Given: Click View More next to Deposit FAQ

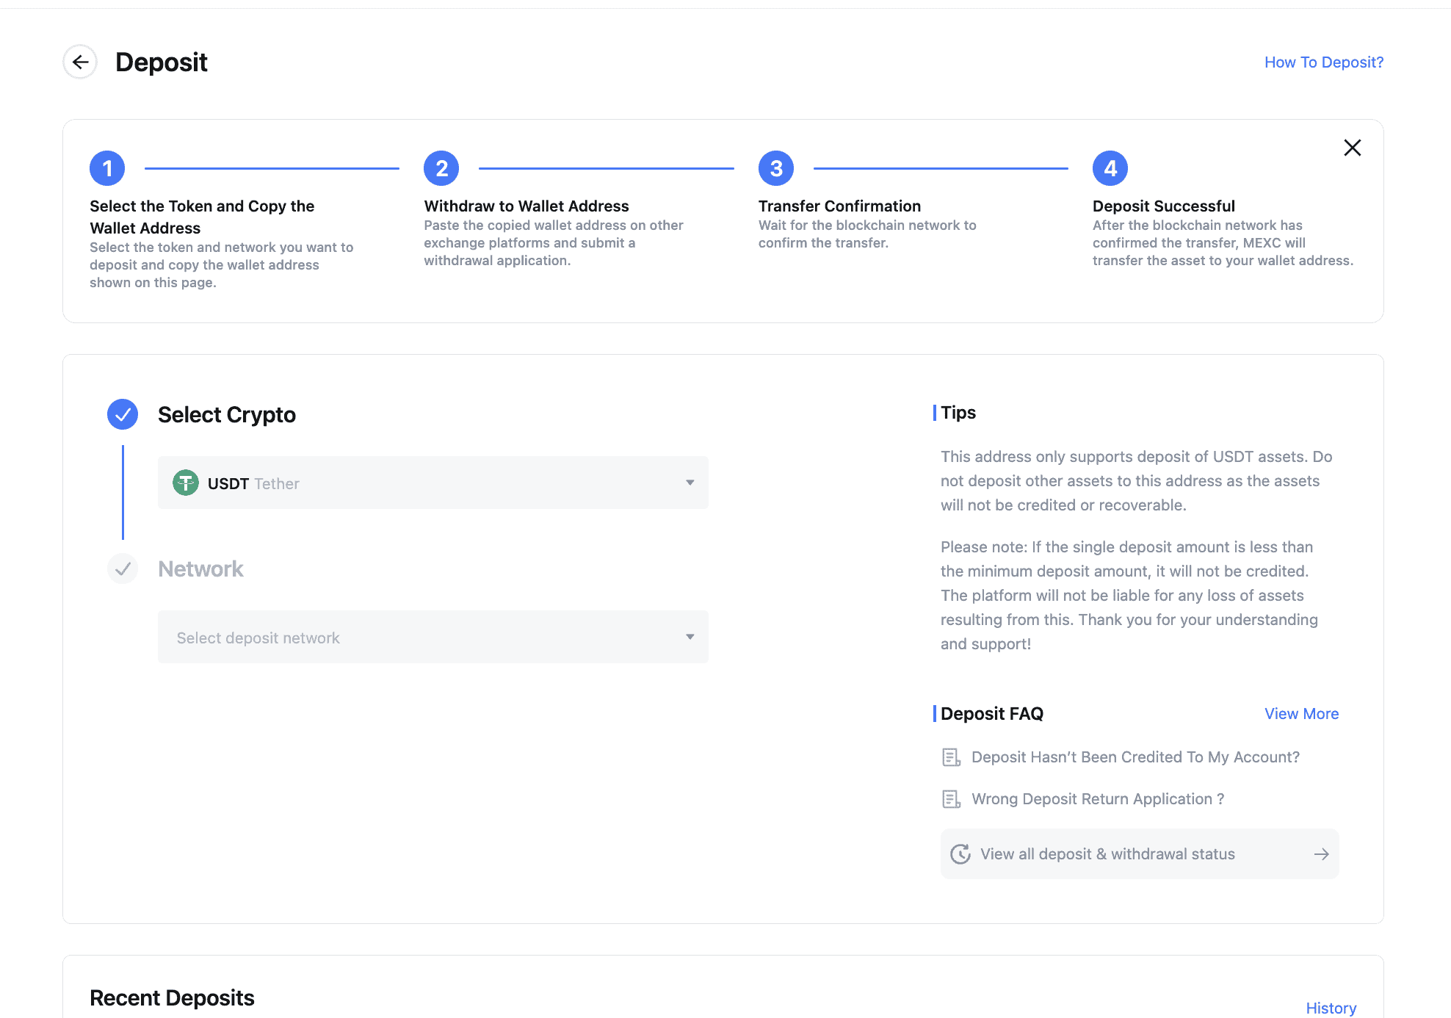Looking at the screenshot, I should click(x=1301, y=714).
